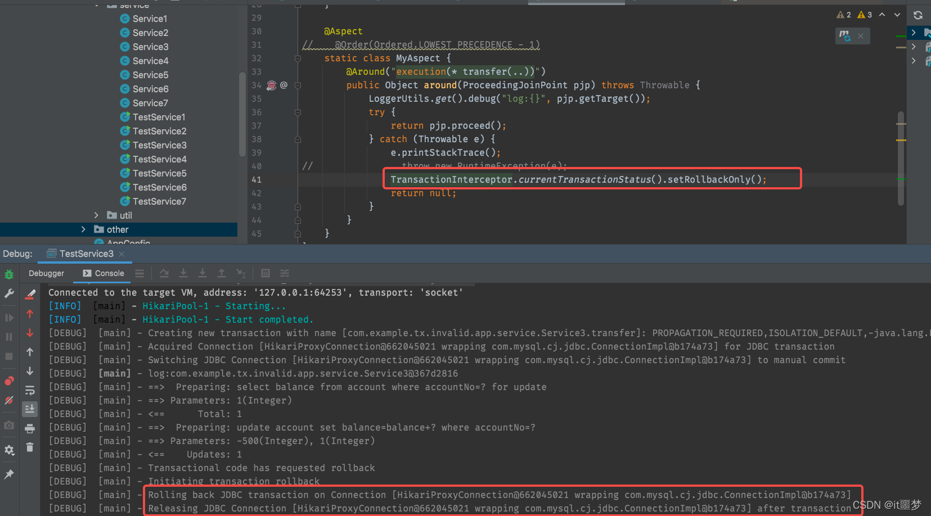The height and width of the screenshot is (516, 931).
Task: Collapse around method fold marker at line 34
Action: point(298,85)
